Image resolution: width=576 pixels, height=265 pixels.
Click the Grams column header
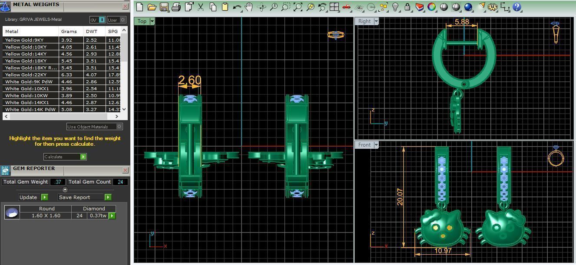point(71,31)
